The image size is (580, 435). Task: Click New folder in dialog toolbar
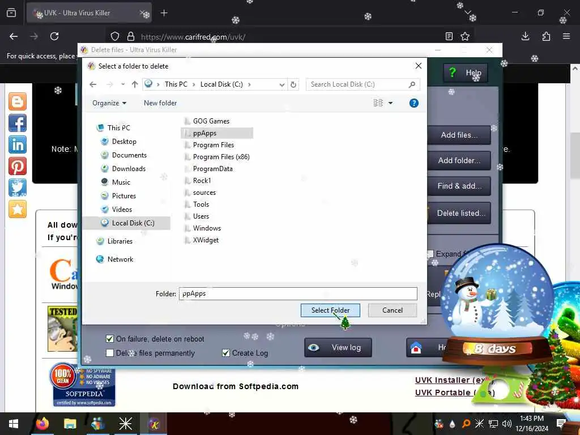tap(160, 103)
